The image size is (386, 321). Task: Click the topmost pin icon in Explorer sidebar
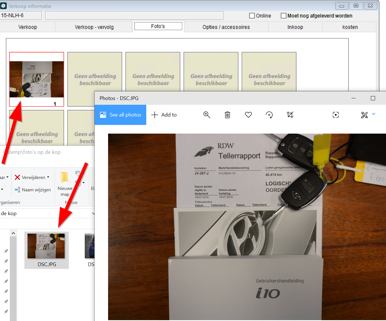6,251
